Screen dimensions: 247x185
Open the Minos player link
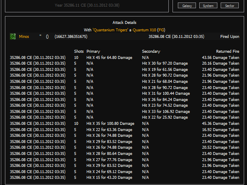click(24, 37)
